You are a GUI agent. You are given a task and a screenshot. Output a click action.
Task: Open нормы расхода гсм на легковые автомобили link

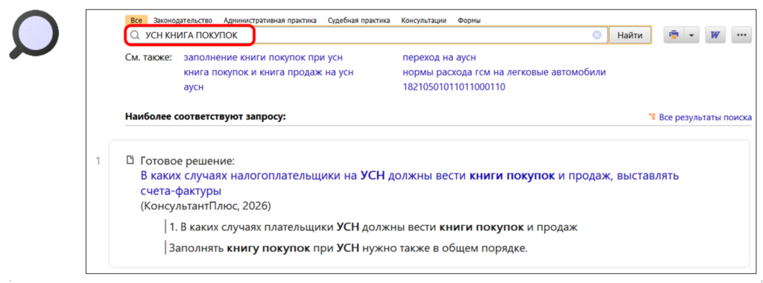(x=504, y=72)
